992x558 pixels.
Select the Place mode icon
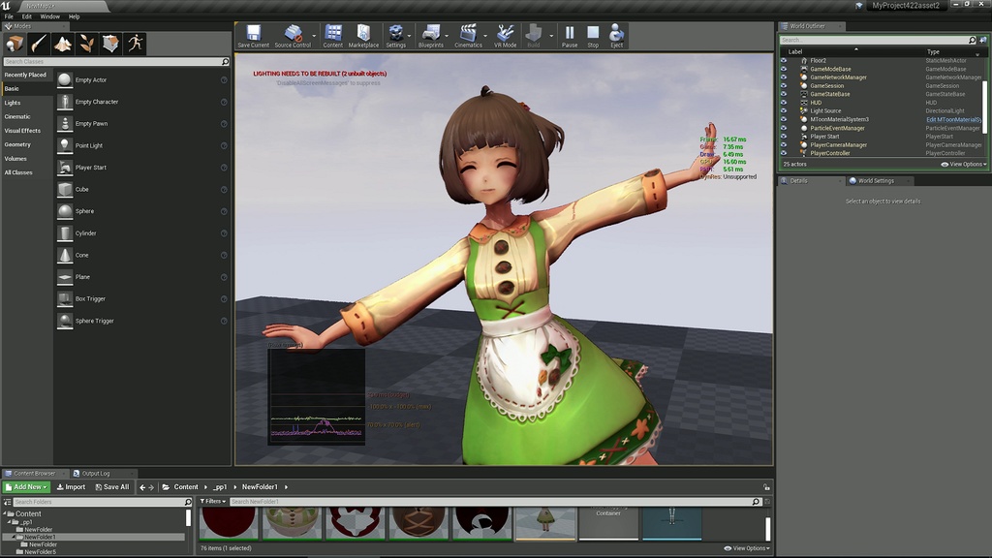pos(15,44)
